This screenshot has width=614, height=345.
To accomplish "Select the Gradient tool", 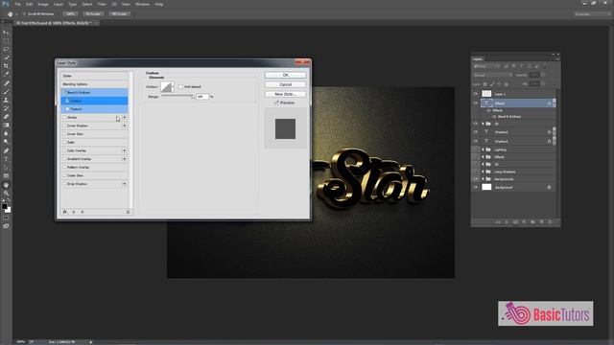I will coord(6,126).
